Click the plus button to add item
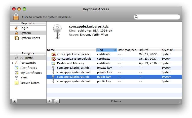The width and height of the screenshot is (192, 118). pyautogui.click(x=49, y=101)
